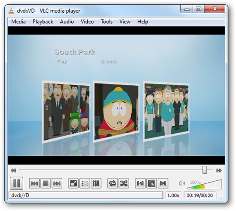Open the Help menu
The width and height of the screenshot is (236, 211).
(x=143, y=22)
